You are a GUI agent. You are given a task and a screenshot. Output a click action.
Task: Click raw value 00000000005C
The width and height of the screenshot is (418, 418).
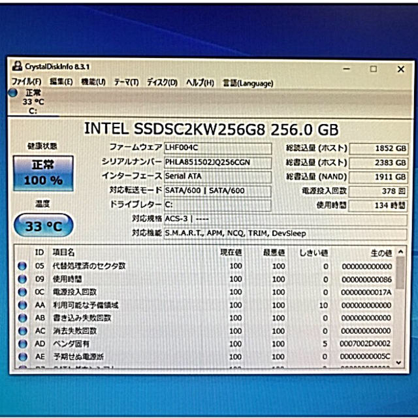[x=365, y=357]
